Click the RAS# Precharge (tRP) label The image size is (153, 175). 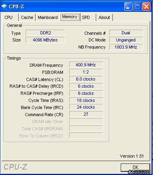pyautogui.click(x=42, y=94)
